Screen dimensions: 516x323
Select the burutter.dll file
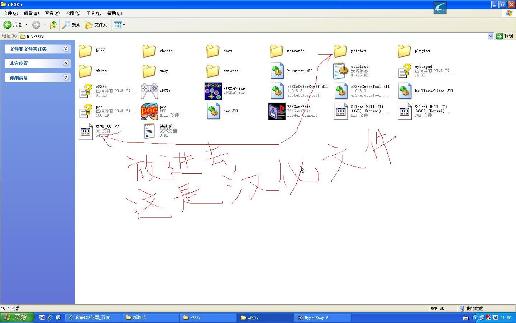coord(277,71)
